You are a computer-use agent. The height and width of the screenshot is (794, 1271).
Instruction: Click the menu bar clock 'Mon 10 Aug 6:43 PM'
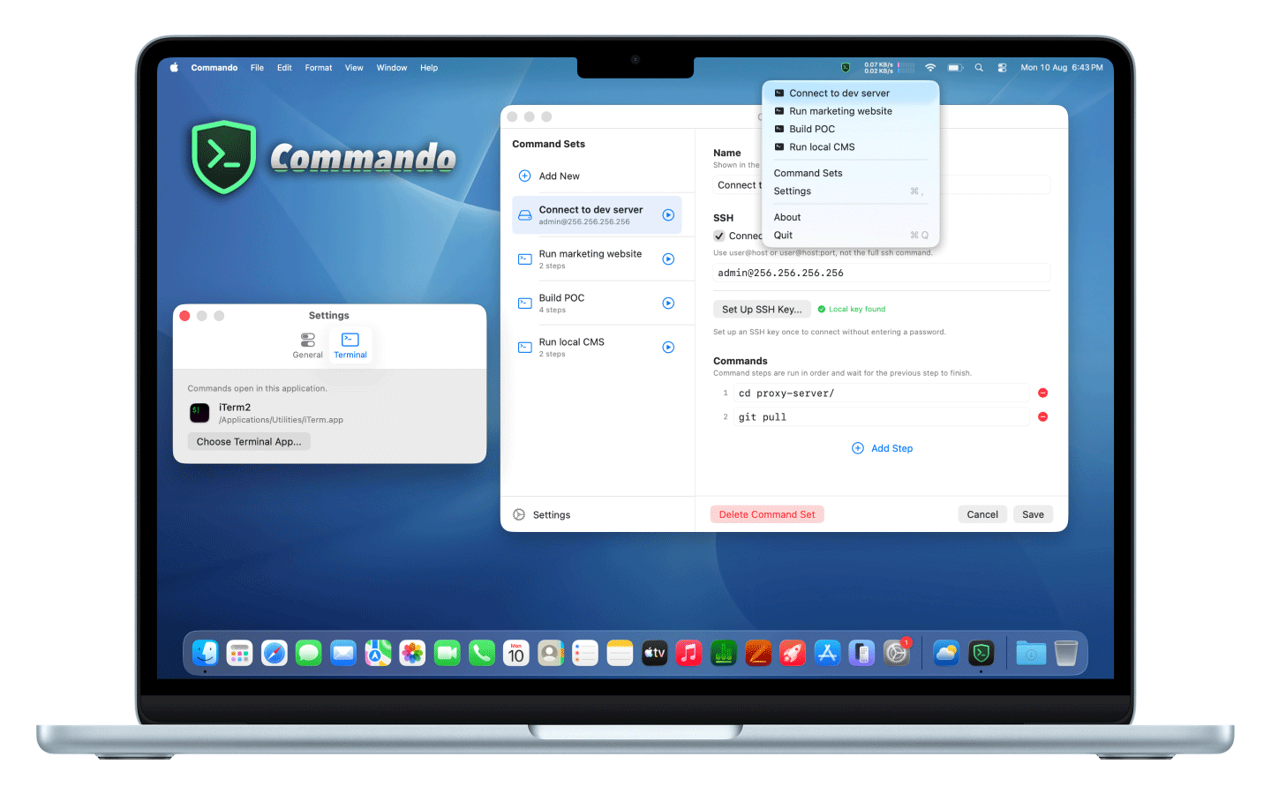click(1062, 67)
